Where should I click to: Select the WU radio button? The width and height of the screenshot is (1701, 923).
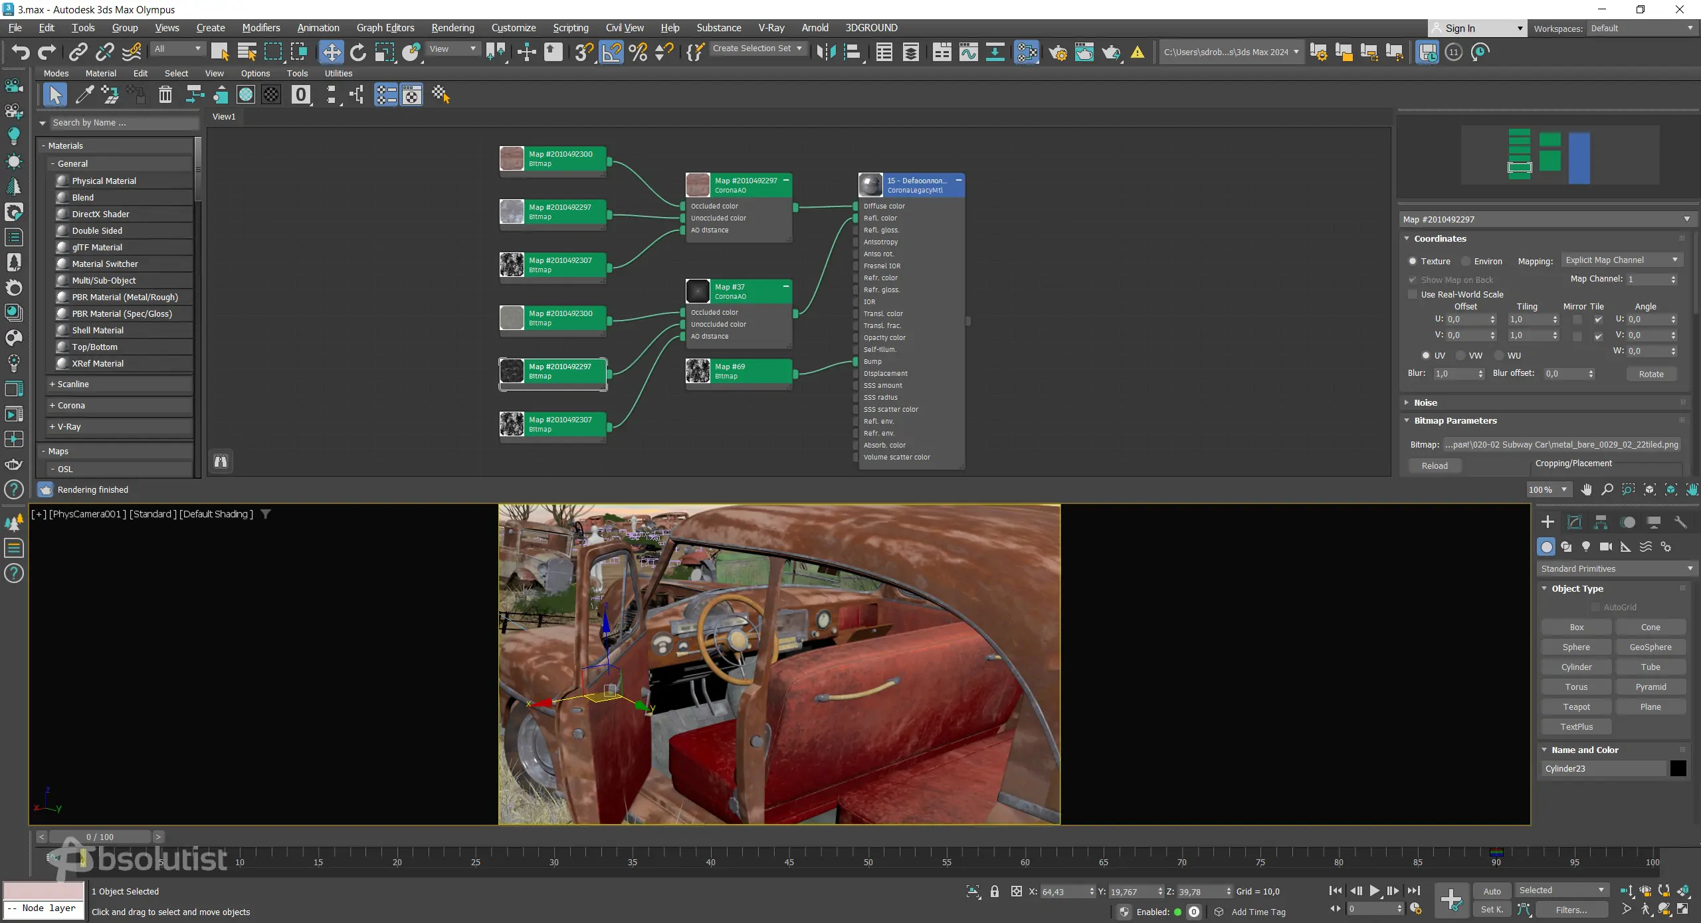1499,356
